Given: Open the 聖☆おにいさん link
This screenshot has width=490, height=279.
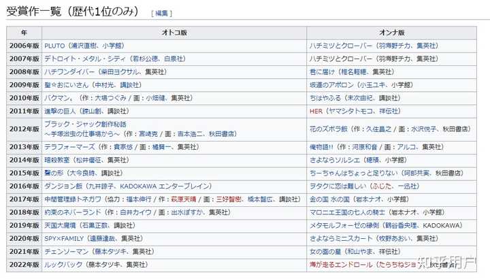Looking at the screenshot, I should click(x=66, y=85).
